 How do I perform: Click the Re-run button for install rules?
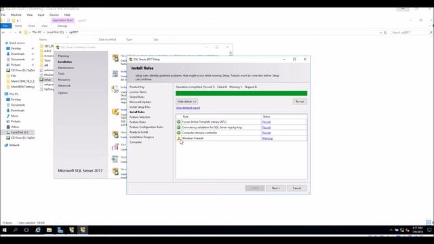[x=300, y=102]
